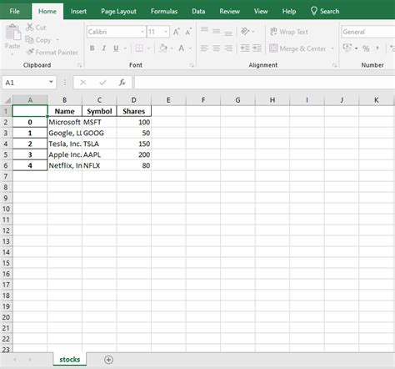Switch to the Review tab
This screenshot has width=395, height=369.
click(x=230, y=11)
